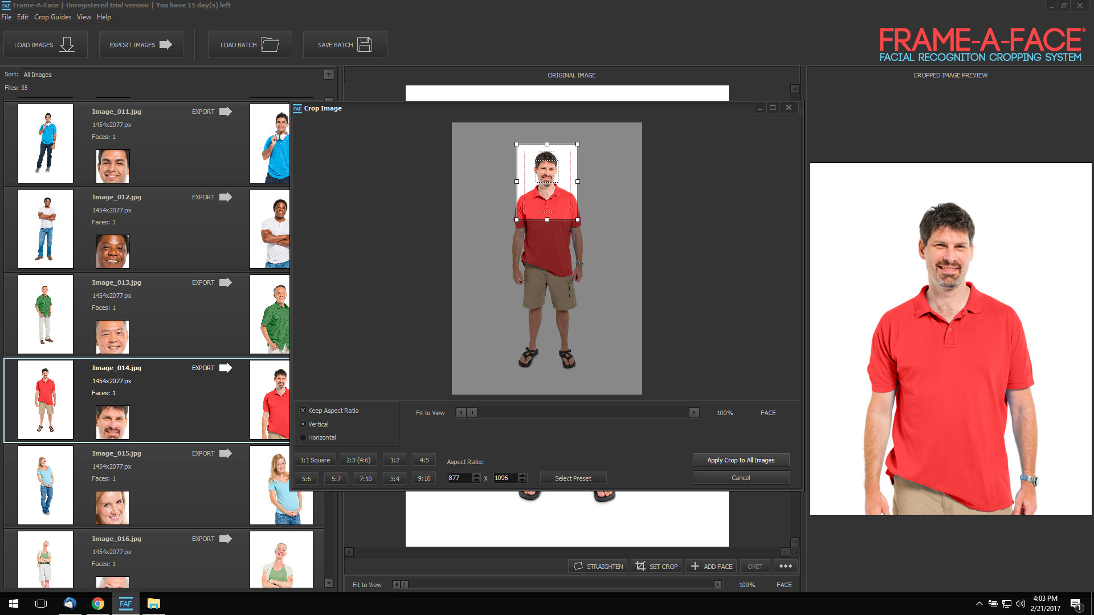Click Apply Crop to All Images
This screenshot has width=1094, height=615.
point(741,460)
